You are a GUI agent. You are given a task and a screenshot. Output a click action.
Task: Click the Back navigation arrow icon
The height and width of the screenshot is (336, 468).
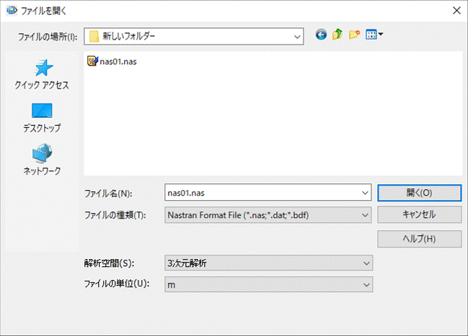[x=322, y=35]
